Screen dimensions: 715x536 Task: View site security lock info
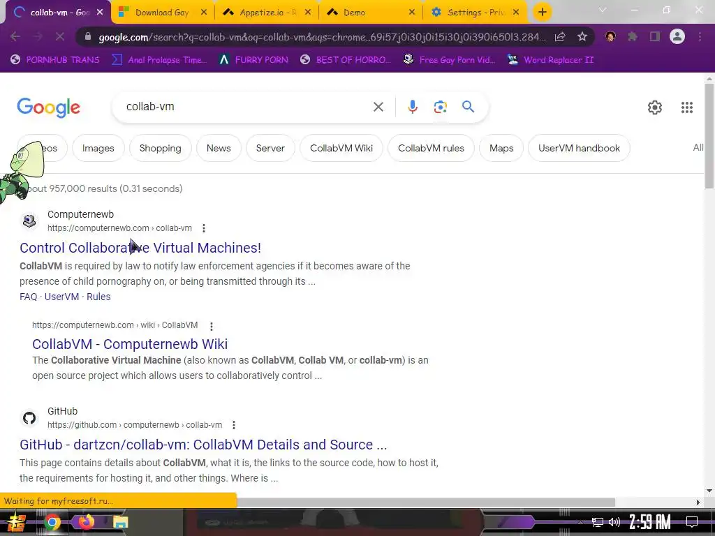(88, 36)
